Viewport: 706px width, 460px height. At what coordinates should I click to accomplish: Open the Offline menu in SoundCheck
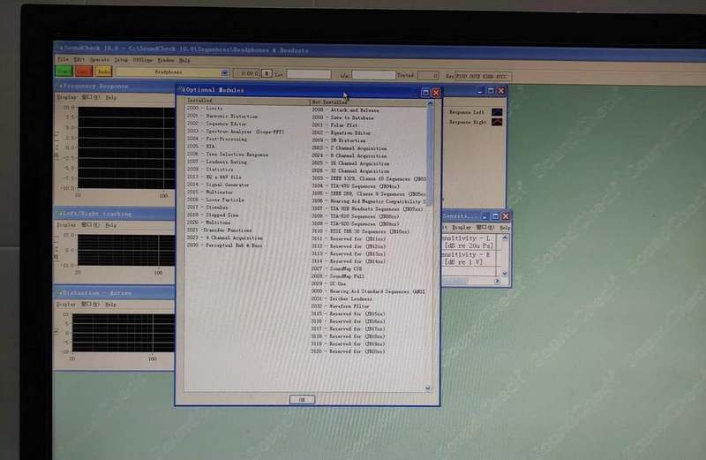tap(142, 59)
